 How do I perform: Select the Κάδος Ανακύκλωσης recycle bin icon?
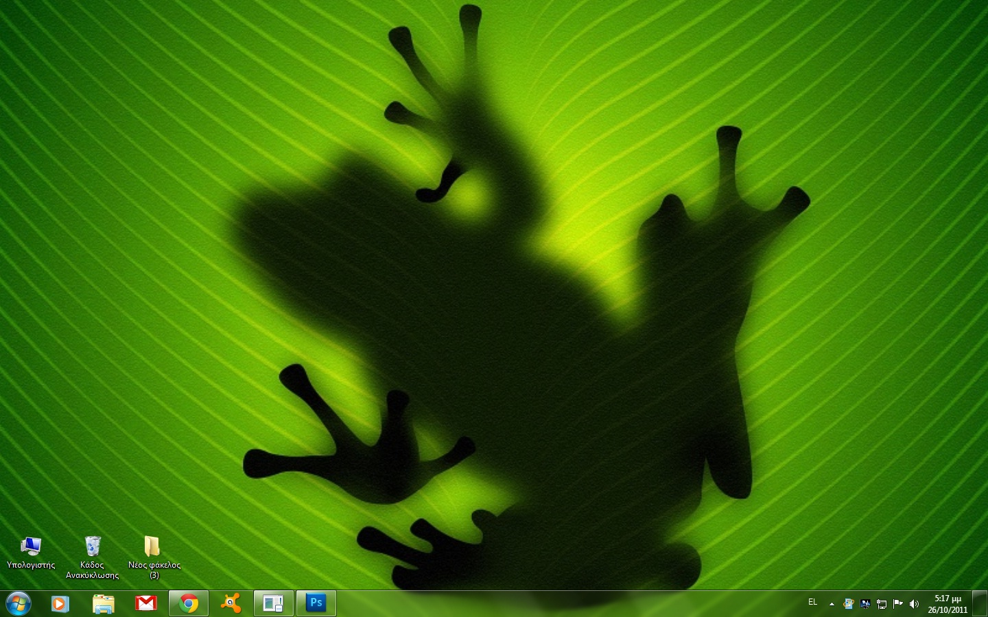coord(93,557)
